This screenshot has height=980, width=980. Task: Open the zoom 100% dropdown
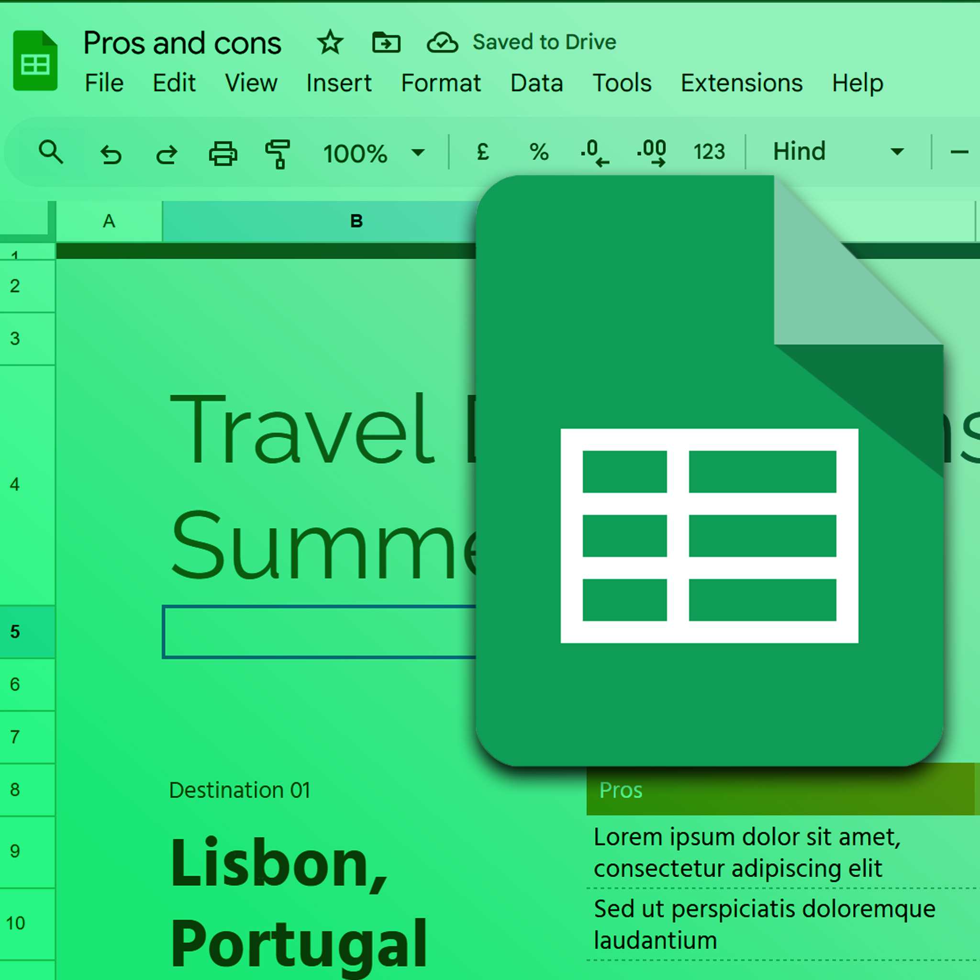tap(374, 153)
